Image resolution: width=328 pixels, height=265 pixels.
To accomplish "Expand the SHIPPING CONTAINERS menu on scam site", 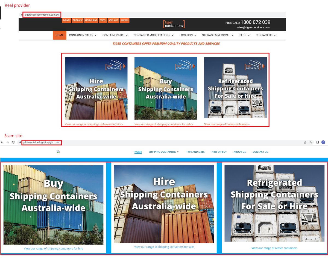I will click(163, 152).
